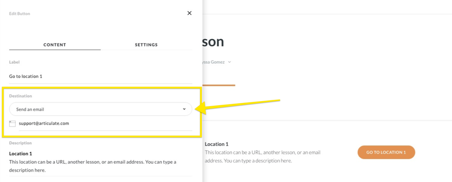Click the Destination section label
This screenshot has height=182, width=452.
point(20,96)
